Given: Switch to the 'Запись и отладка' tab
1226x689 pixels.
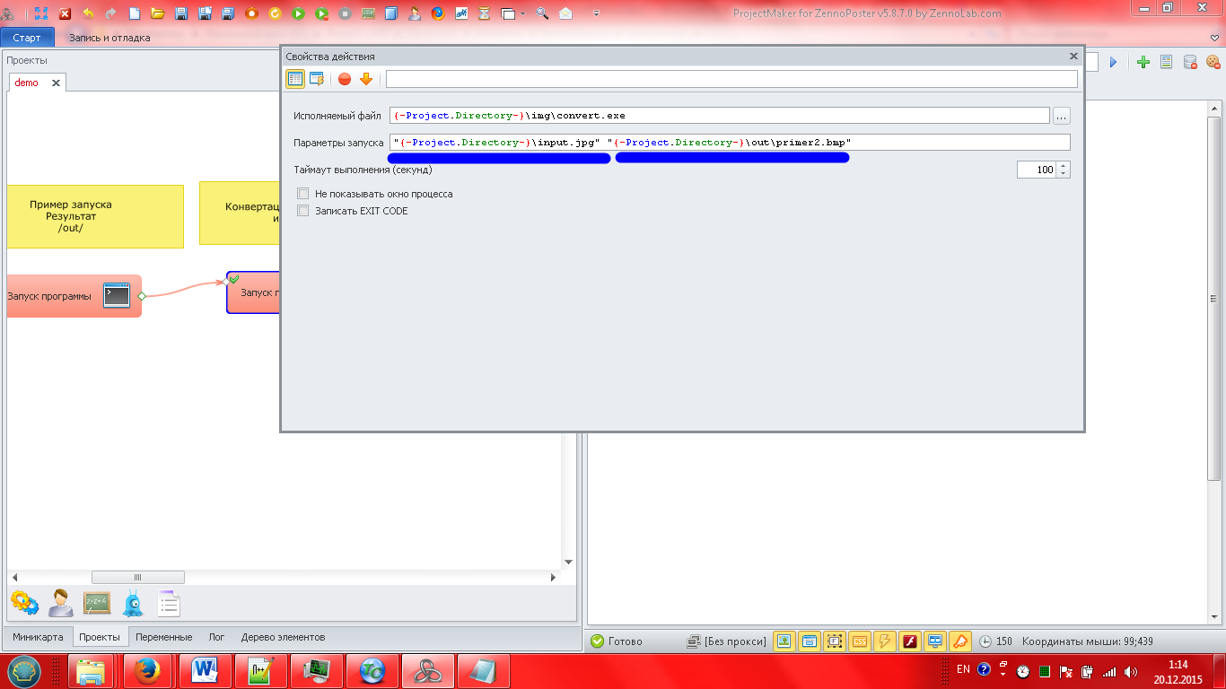Looking at the screenshot, I should 109,38.
